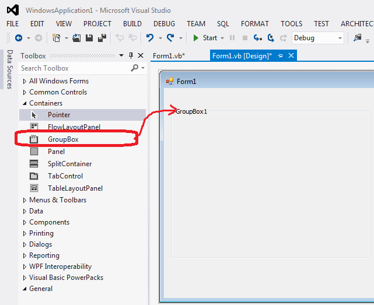Expand the Printing toolbox group
This screenshot has height=305, width=374.
click(25, 233)
